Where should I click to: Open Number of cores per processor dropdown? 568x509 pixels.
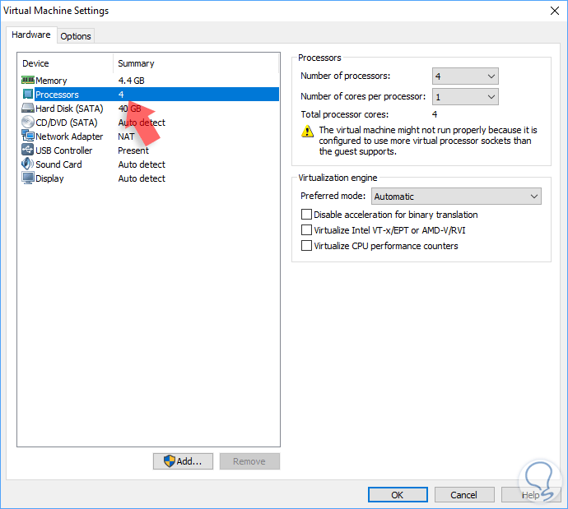point(465,96)
